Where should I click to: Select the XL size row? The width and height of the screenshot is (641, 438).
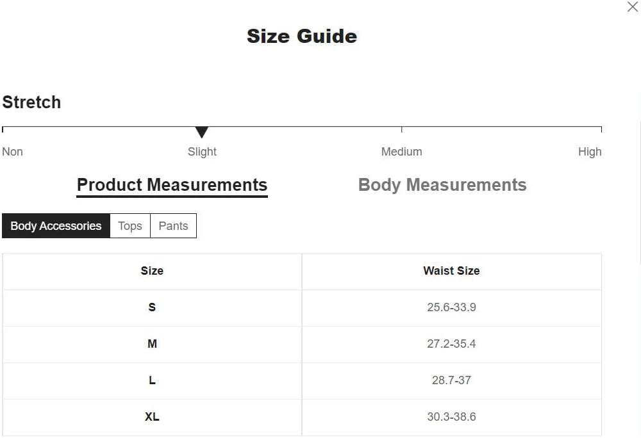click(x=152, y=417)
